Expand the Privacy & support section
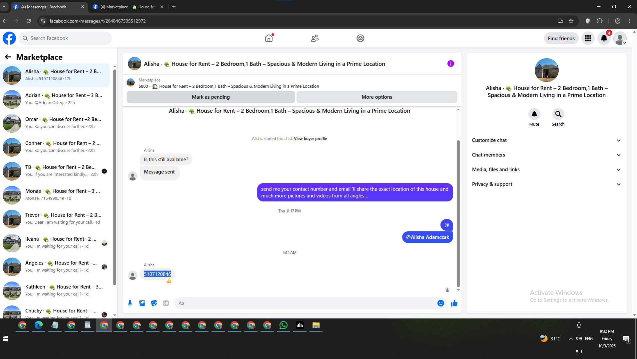 [547, 184]
